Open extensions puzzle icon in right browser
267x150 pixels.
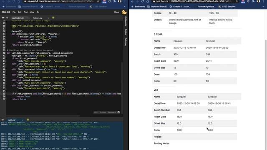pos(253,1)
